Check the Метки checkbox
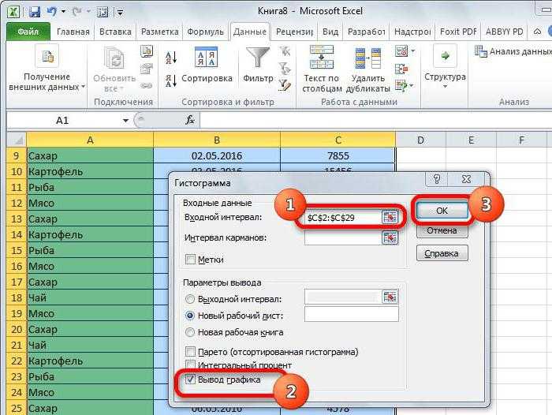552x415 pixels. (190, 260)
